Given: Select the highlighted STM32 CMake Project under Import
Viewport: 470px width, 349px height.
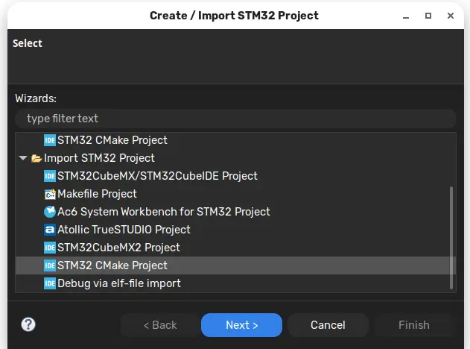Looking at the screenshot, I should 235,265.
